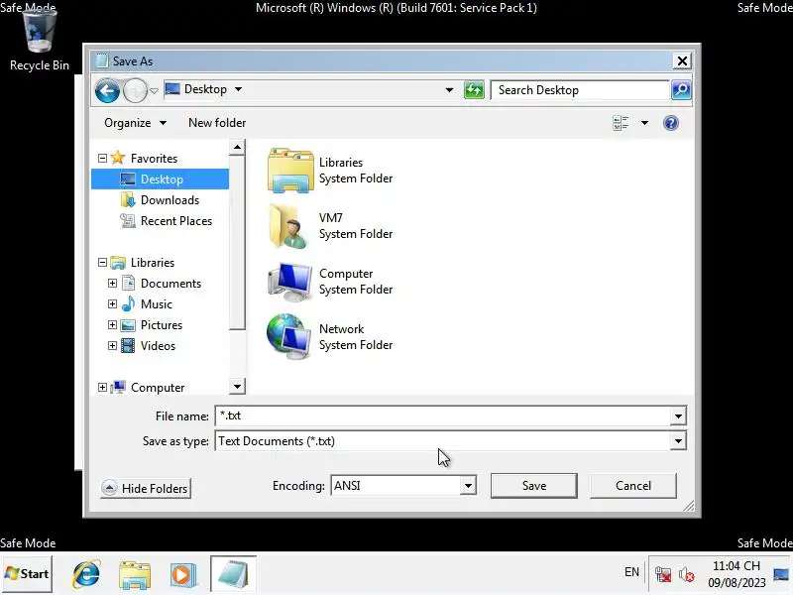Expand the Documents library node
Image resolution: width=793 pixels, height=595 pixels.
click(x=112, y=284)
